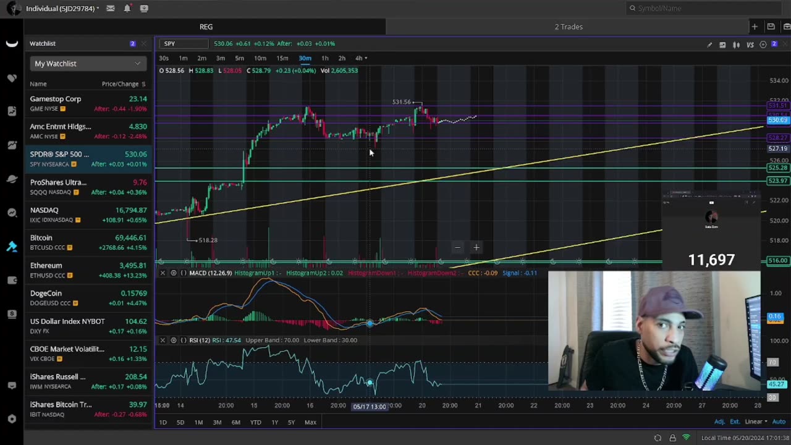791x445 pixels.
Task: Click the lock icon in status bar
Action: 672,438
